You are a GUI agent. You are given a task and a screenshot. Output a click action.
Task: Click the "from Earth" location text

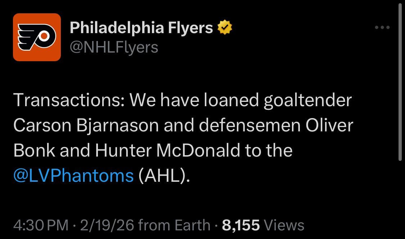[x=174, y=225]
